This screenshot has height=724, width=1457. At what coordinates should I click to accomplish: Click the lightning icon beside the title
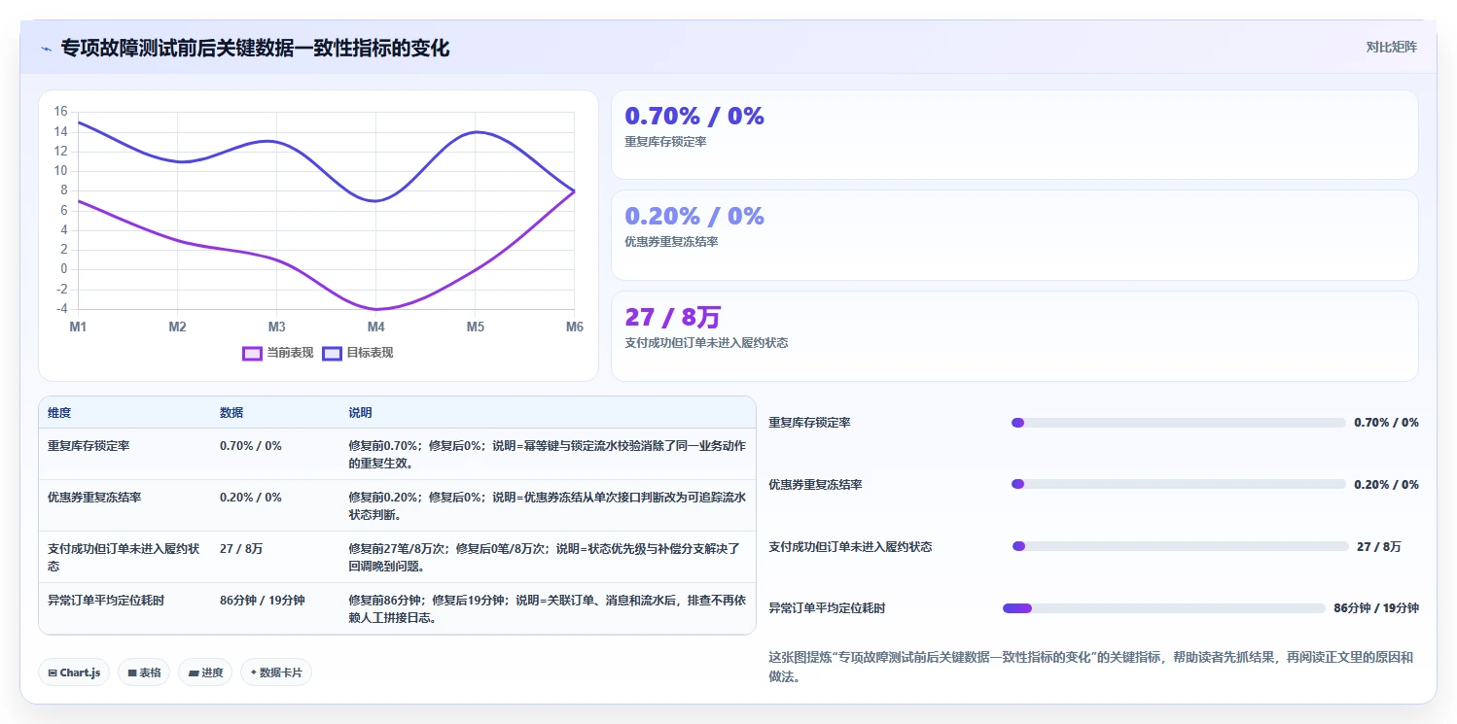click(46, 49)
